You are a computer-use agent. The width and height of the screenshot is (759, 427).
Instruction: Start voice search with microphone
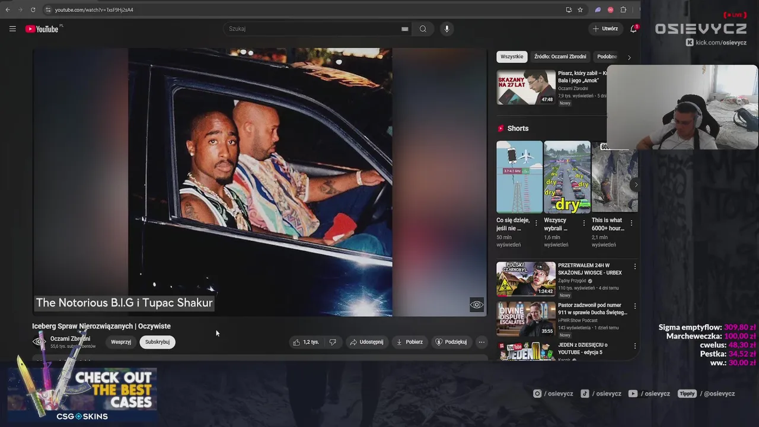click(447, 28)
